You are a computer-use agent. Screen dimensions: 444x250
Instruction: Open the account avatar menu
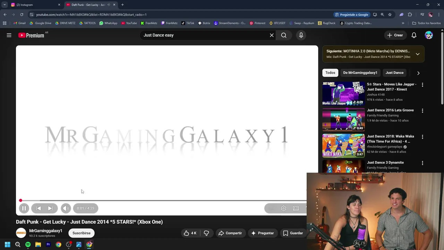[x=429, y=35]
